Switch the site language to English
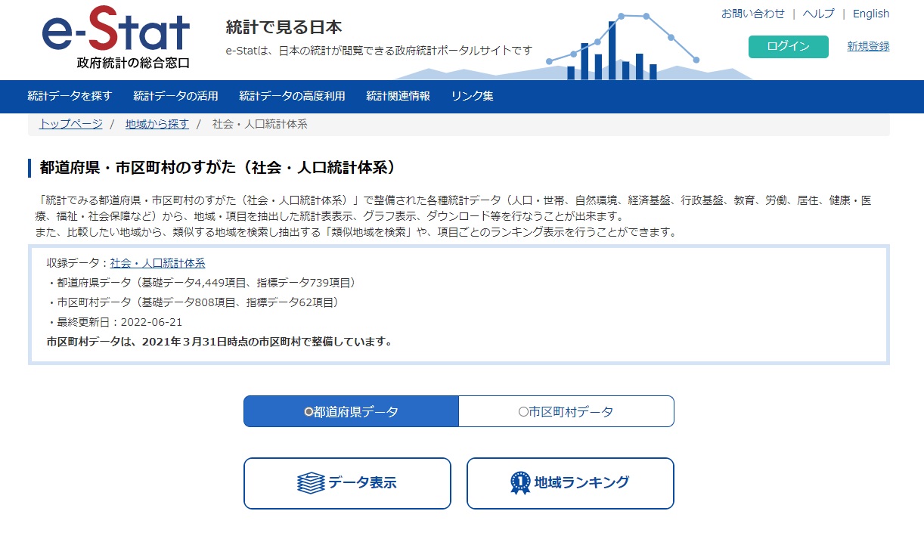924x539 pixels. (x=870, y=14)
